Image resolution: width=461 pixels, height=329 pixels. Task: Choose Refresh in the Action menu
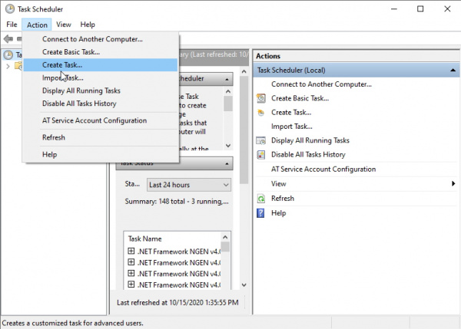click(x=101, y=137)
